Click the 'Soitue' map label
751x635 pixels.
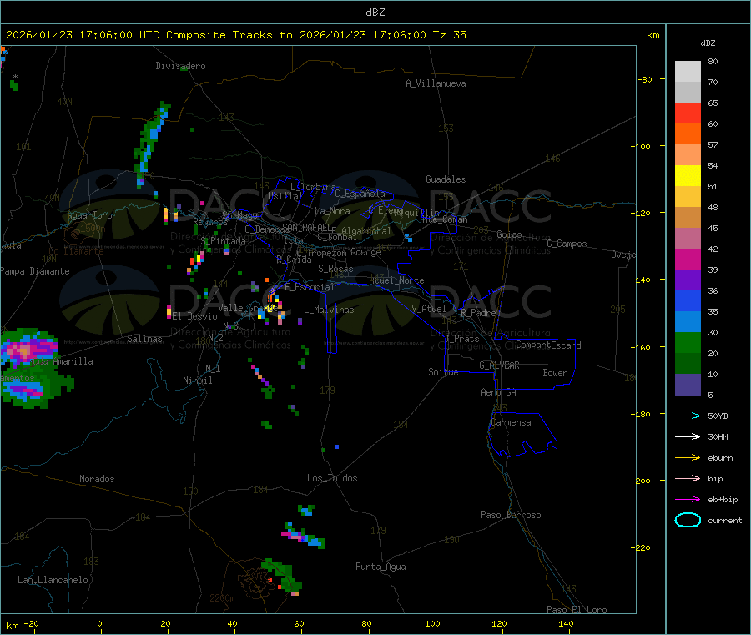click(443, 372)
